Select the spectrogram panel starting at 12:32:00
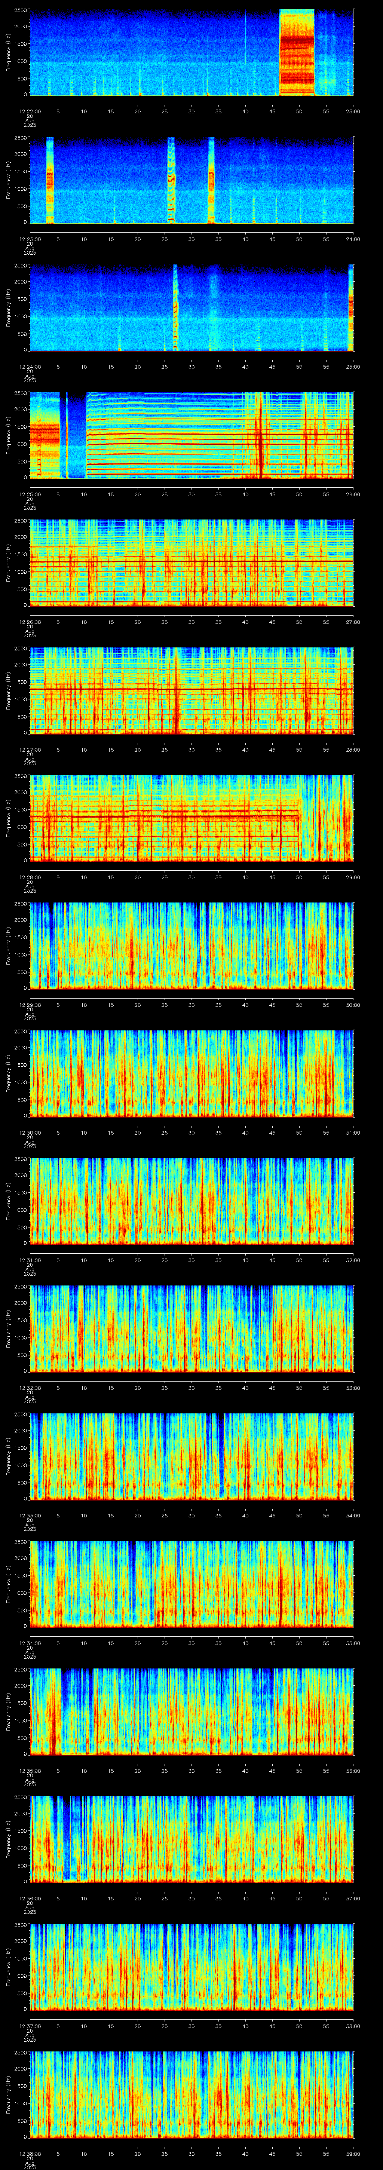Viewport: 383px width, 2170px height. pyautogui.click(x=192, y=1328)
